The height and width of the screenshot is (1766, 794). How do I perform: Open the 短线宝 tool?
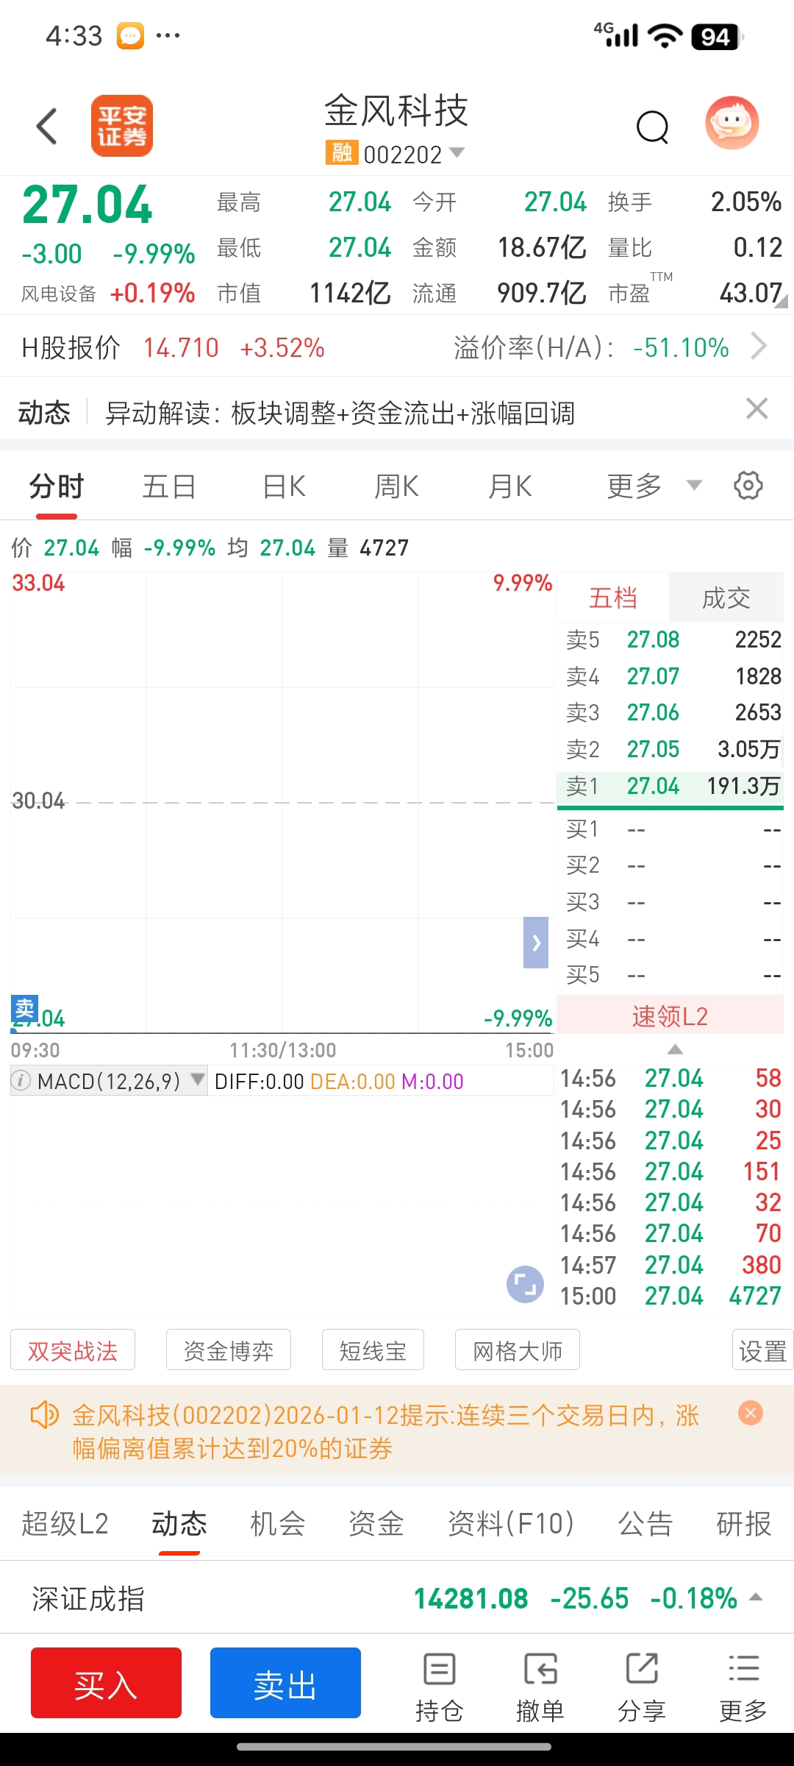pyautogui.click(x=373, y=1350)
